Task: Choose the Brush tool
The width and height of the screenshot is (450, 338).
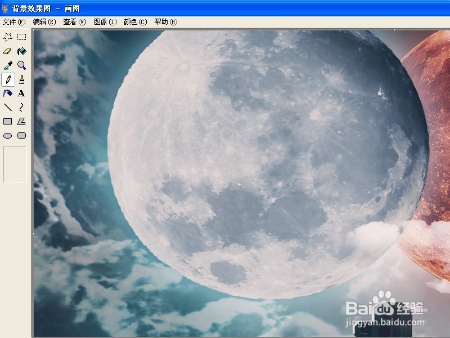Action: (x=21, y=79)
